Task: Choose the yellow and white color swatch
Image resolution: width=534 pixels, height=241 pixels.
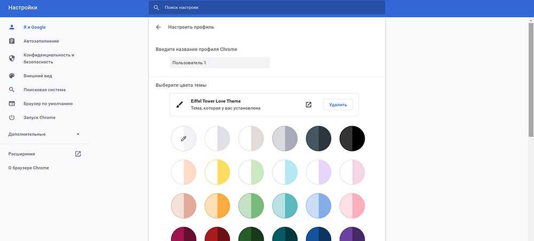Action: [x=217, y=172]
